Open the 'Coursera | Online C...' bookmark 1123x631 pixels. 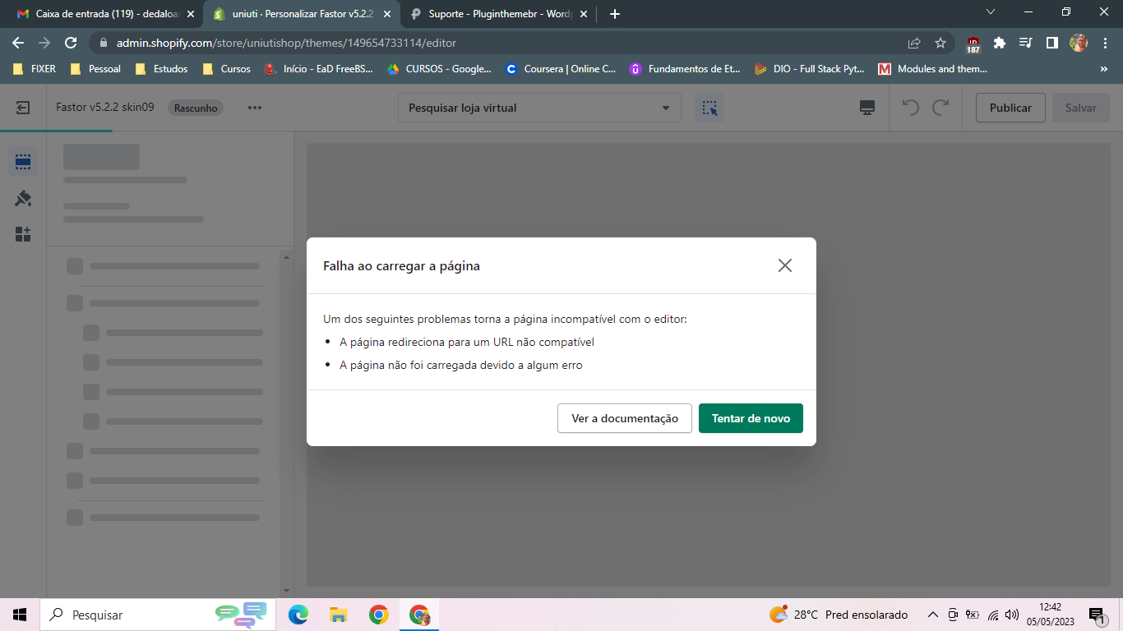coord(561,69)
